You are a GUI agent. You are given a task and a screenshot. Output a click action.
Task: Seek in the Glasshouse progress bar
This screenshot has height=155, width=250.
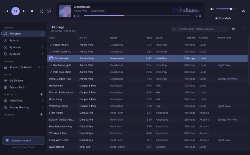pyautogui.click(x=137, y=16)
